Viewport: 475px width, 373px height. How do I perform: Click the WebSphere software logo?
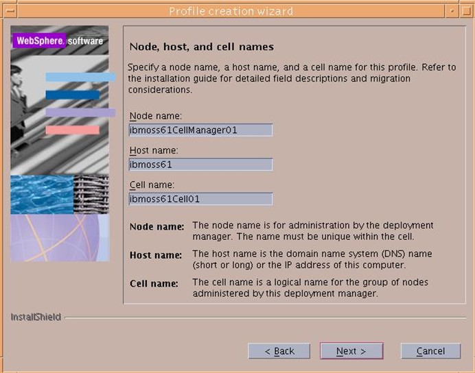59,40
